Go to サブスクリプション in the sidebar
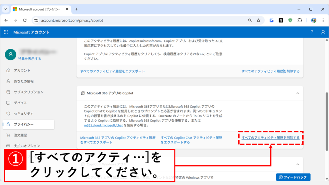Viewport: 329px width, 185px height. click(x=28, y=92)
